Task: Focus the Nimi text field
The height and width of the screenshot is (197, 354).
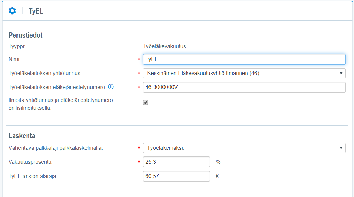Action: pos(244,59)
